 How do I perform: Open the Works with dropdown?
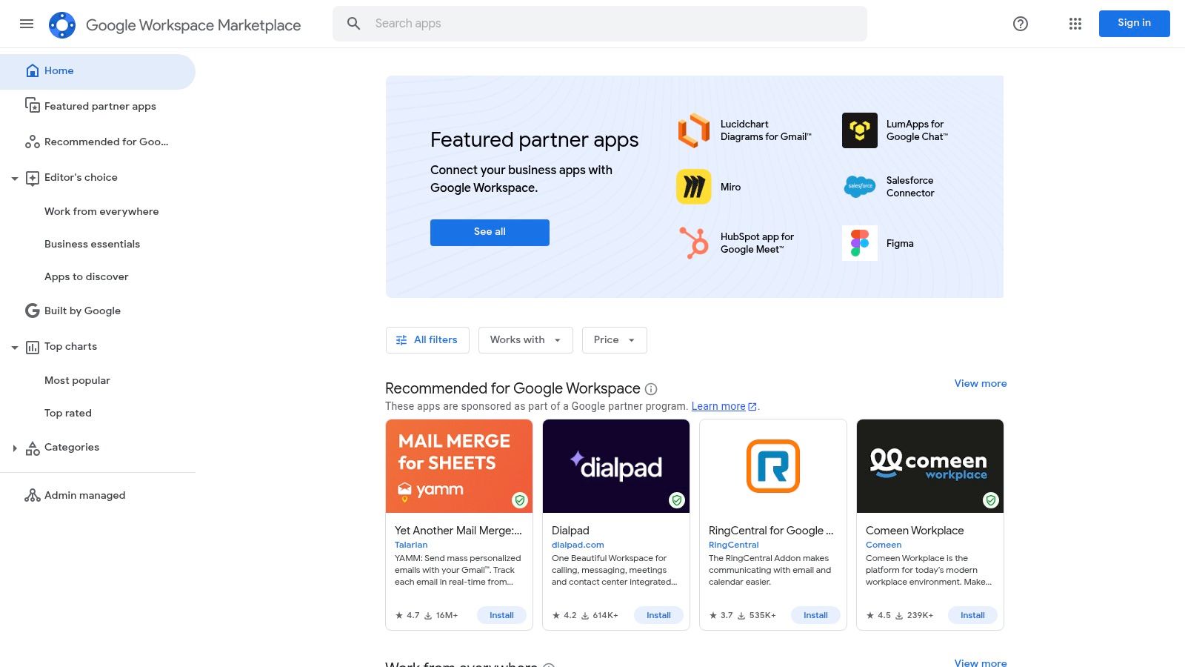(x=525, y=339)
